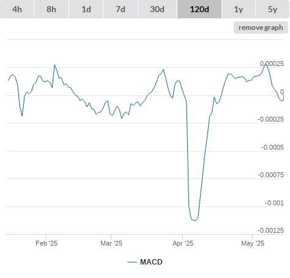Image resolution: width=290 pixels, height=278 pixels.
Task: Select the 4h time range tab
Action: 17,9
